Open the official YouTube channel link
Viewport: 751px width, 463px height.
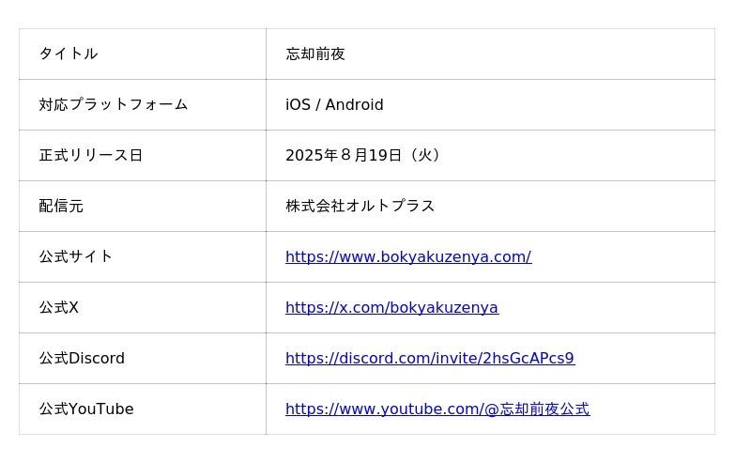tap(437, 409)
